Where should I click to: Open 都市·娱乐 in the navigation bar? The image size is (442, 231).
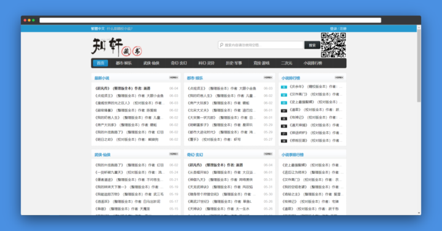tap(123, 63)
